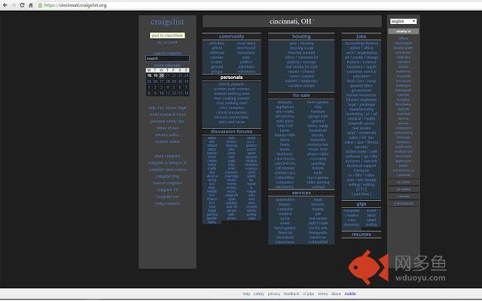Open customer service jobs link
Image resolution: width=482 pixels, height=301 pixels.
(x=361, y=71)
